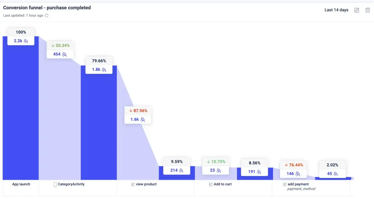Refresh data using the circular arrow icon

pos(46,15)
